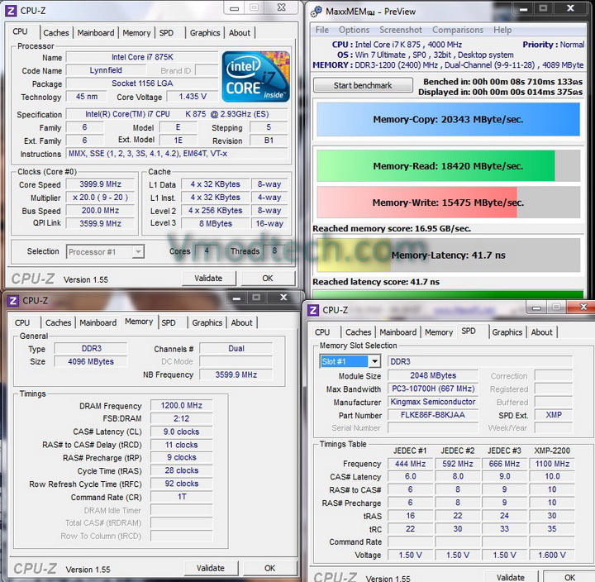
Task: Open the Options menu in MaxxMEM
Action: [x=354, y=30]
